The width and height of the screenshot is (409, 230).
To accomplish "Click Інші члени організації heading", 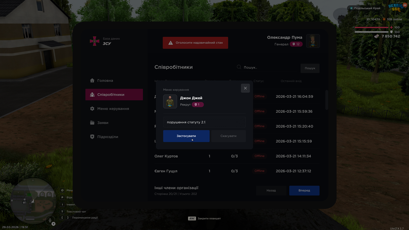I will [176, 188].
